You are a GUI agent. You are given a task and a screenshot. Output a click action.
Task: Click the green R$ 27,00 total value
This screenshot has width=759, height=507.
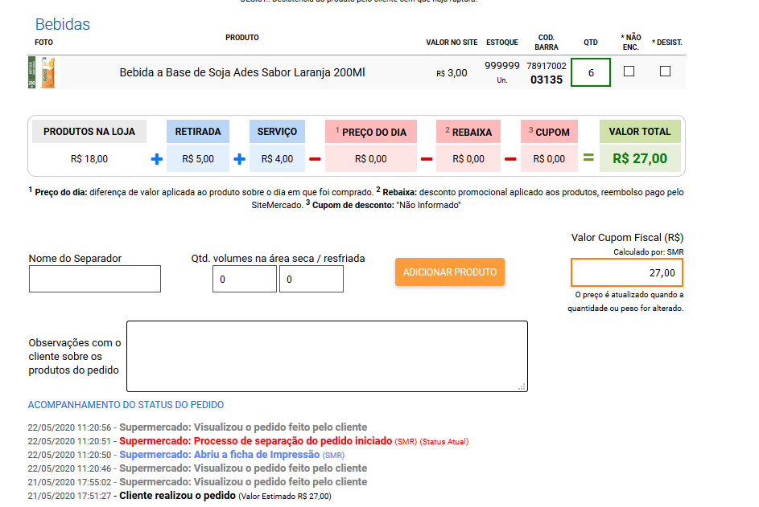point(640,158)
